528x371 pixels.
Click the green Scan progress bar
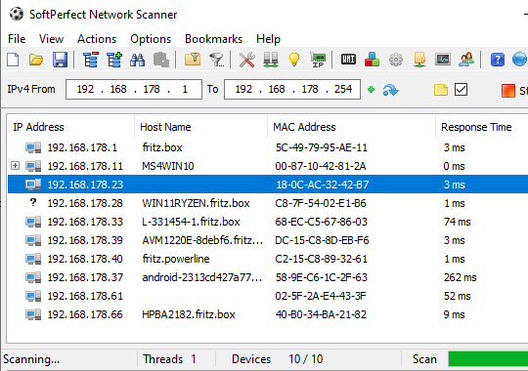[x=488, y=359]
